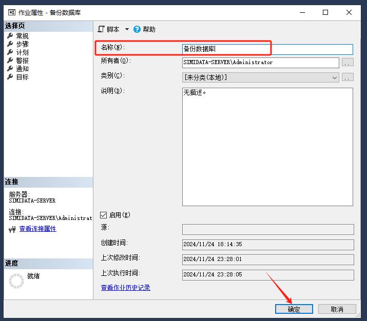Open 查看连接属性 link
The image size is (367, 321).
coord(37,229)
